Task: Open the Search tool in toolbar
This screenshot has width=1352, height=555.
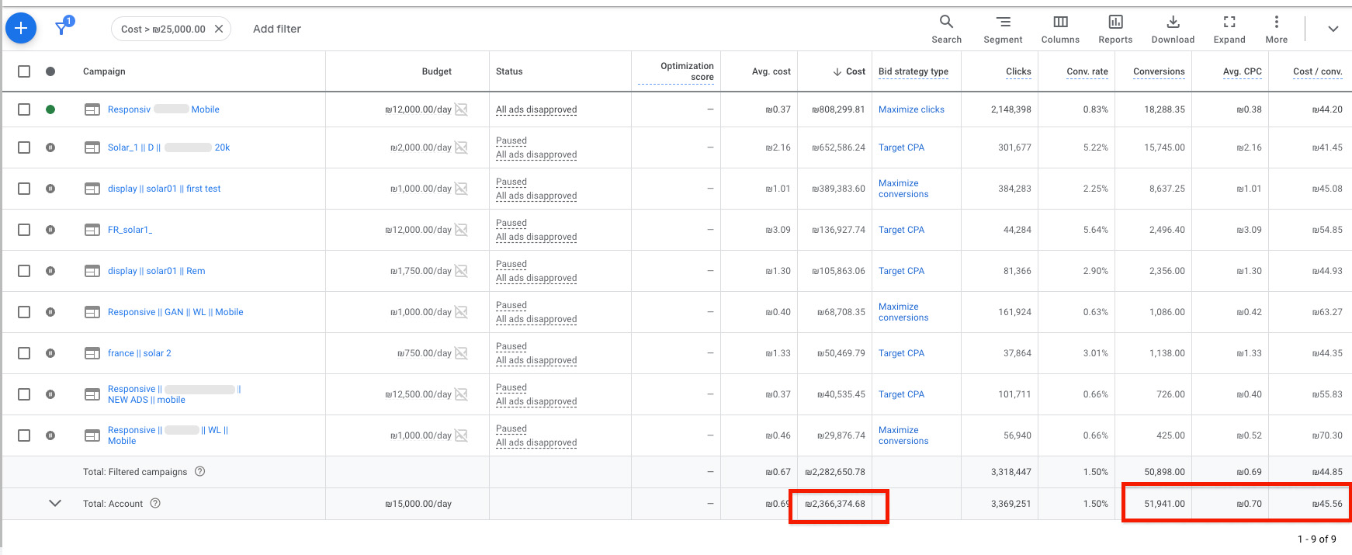Action: [946, 29]
